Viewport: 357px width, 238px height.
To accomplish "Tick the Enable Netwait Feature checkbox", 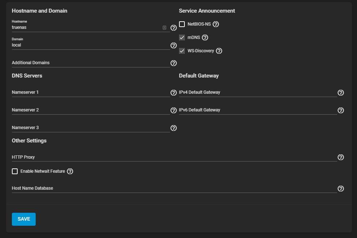I will pyautogui.click(x=15, y=171).
